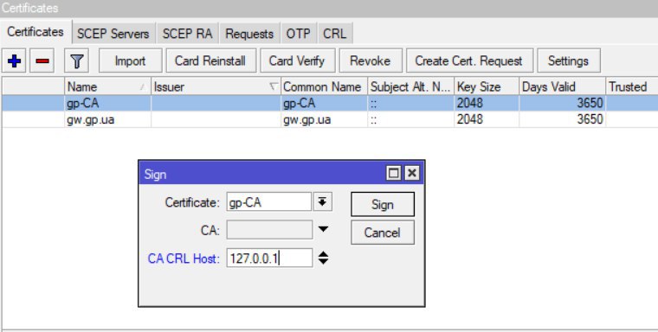658x332 pixels.
Task: Go to the Requests tab
Action: pos(249,34)
